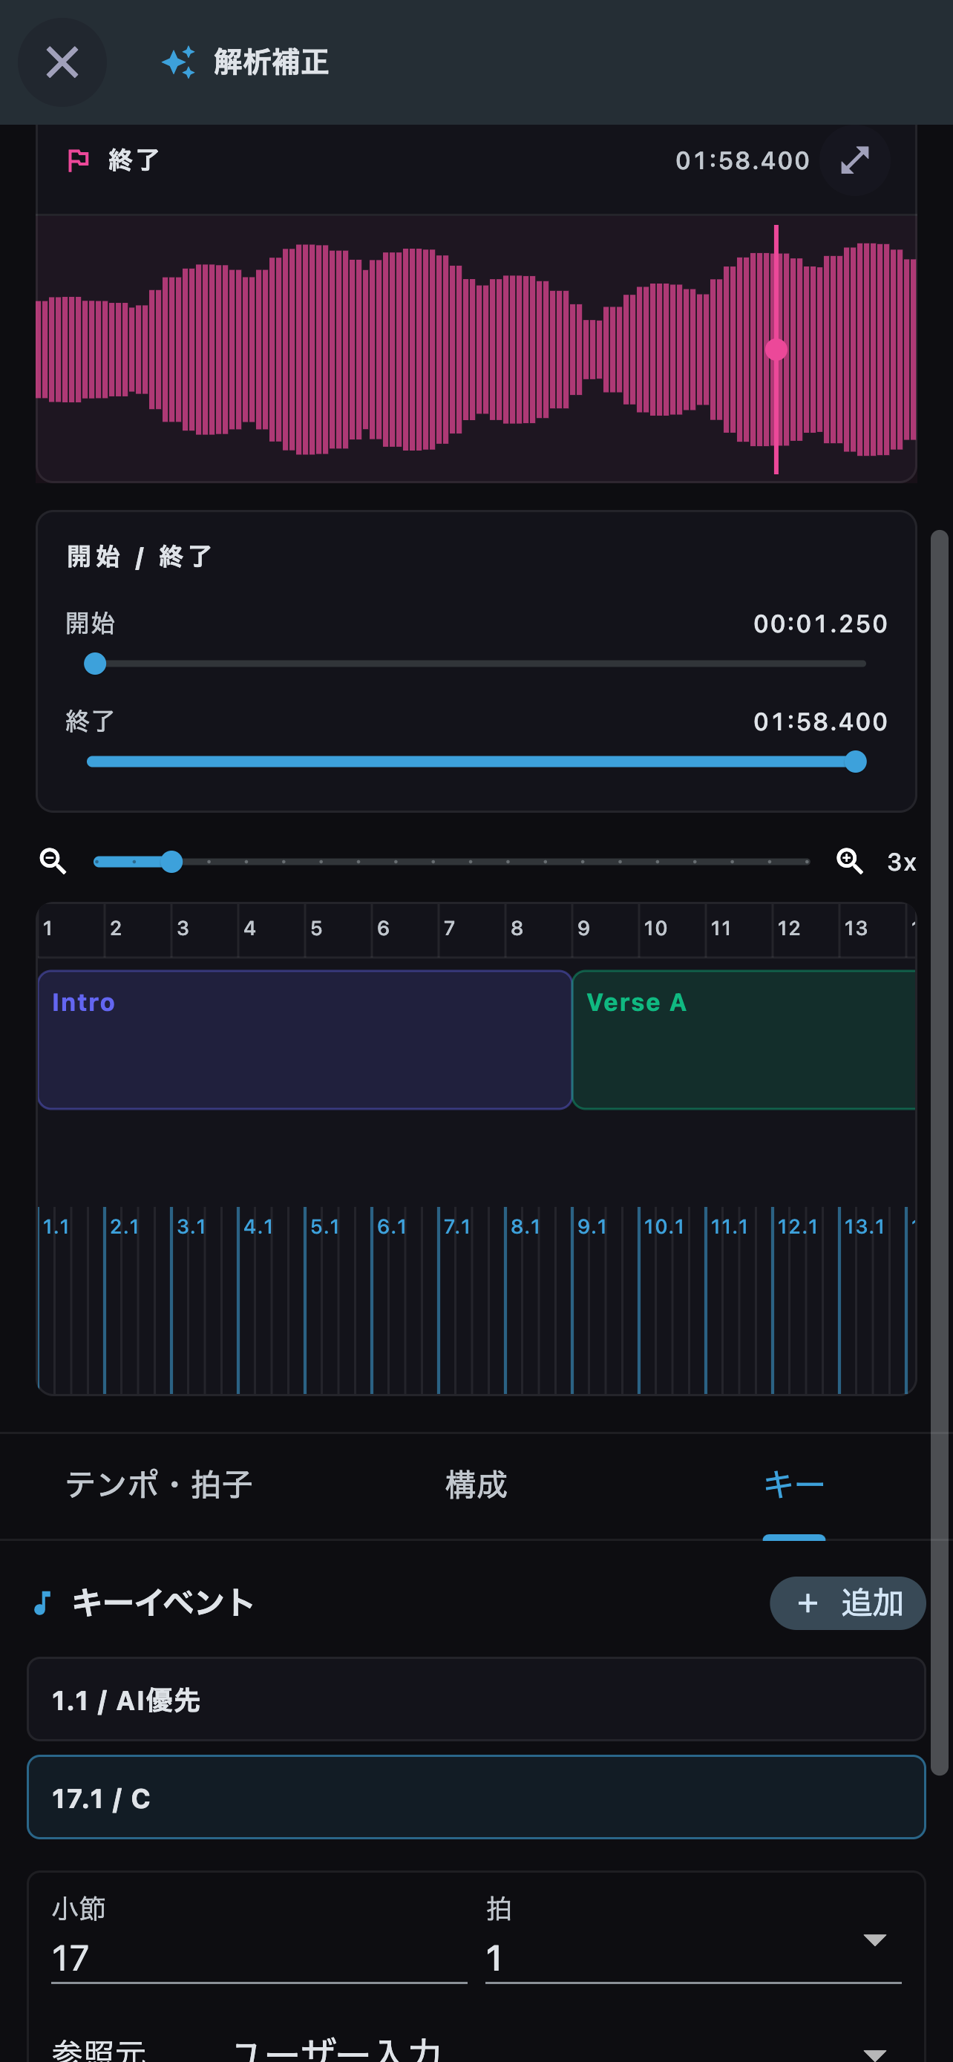This screenshot has height=2062, width=953.
Task: Switch to the テンポ・拍子 tab
Action: coord(158,1486)
